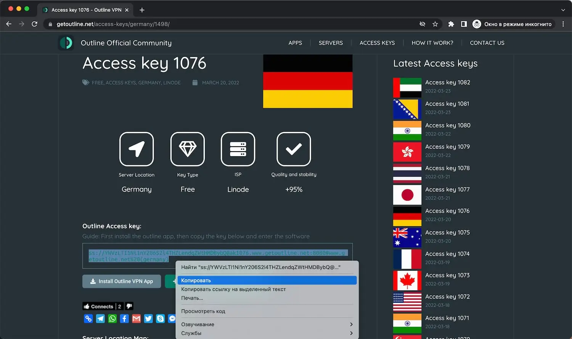
Task: Open the APPS navigation menu
Action: click(x=295, y=43)
